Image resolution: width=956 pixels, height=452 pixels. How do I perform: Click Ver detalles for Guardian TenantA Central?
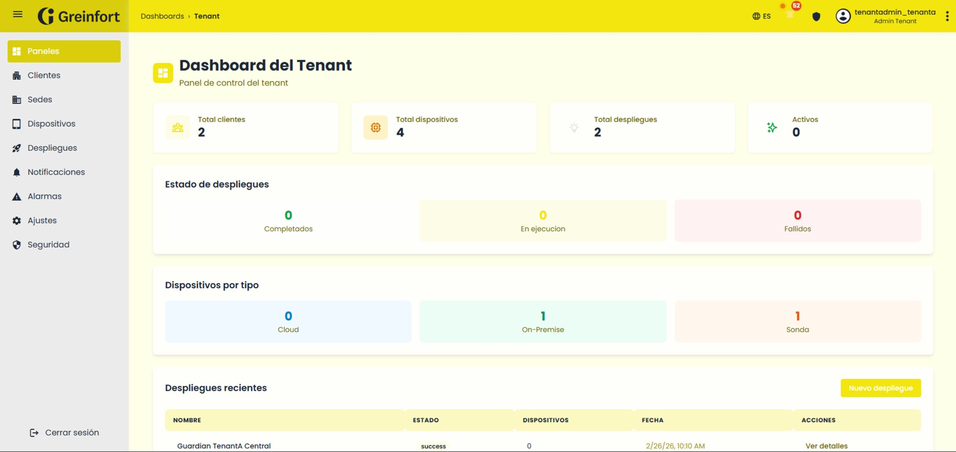click(x=826, y=446)
